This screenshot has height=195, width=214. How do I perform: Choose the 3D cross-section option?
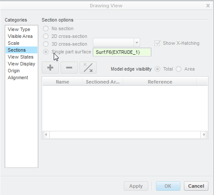tap(46, 44)
